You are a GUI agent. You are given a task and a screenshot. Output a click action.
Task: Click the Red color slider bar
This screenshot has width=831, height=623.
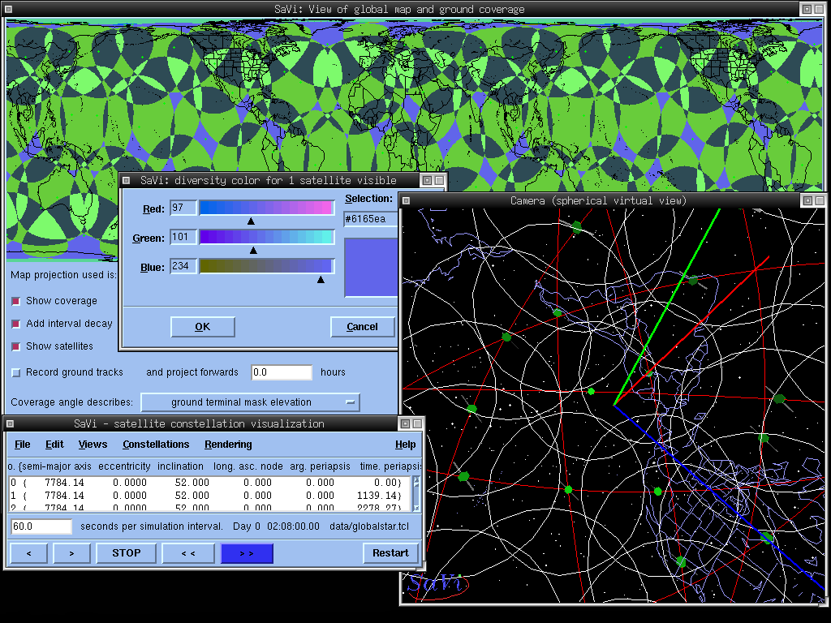pos(266,208)
